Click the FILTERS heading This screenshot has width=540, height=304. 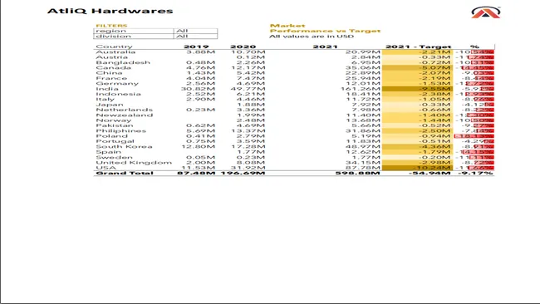click(x=111, y=26)
